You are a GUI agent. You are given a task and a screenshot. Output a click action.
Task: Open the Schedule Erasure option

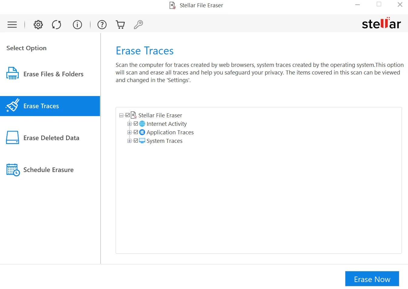pos(50,170)
